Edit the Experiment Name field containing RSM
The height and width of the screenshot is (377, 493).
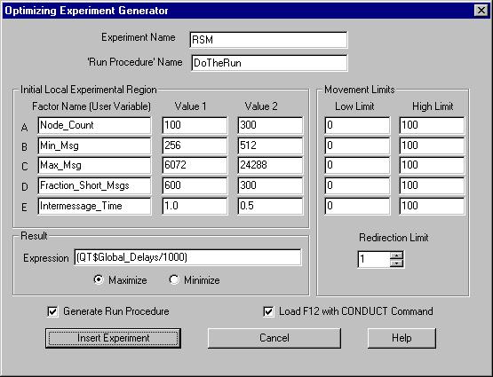click(268, 40)
